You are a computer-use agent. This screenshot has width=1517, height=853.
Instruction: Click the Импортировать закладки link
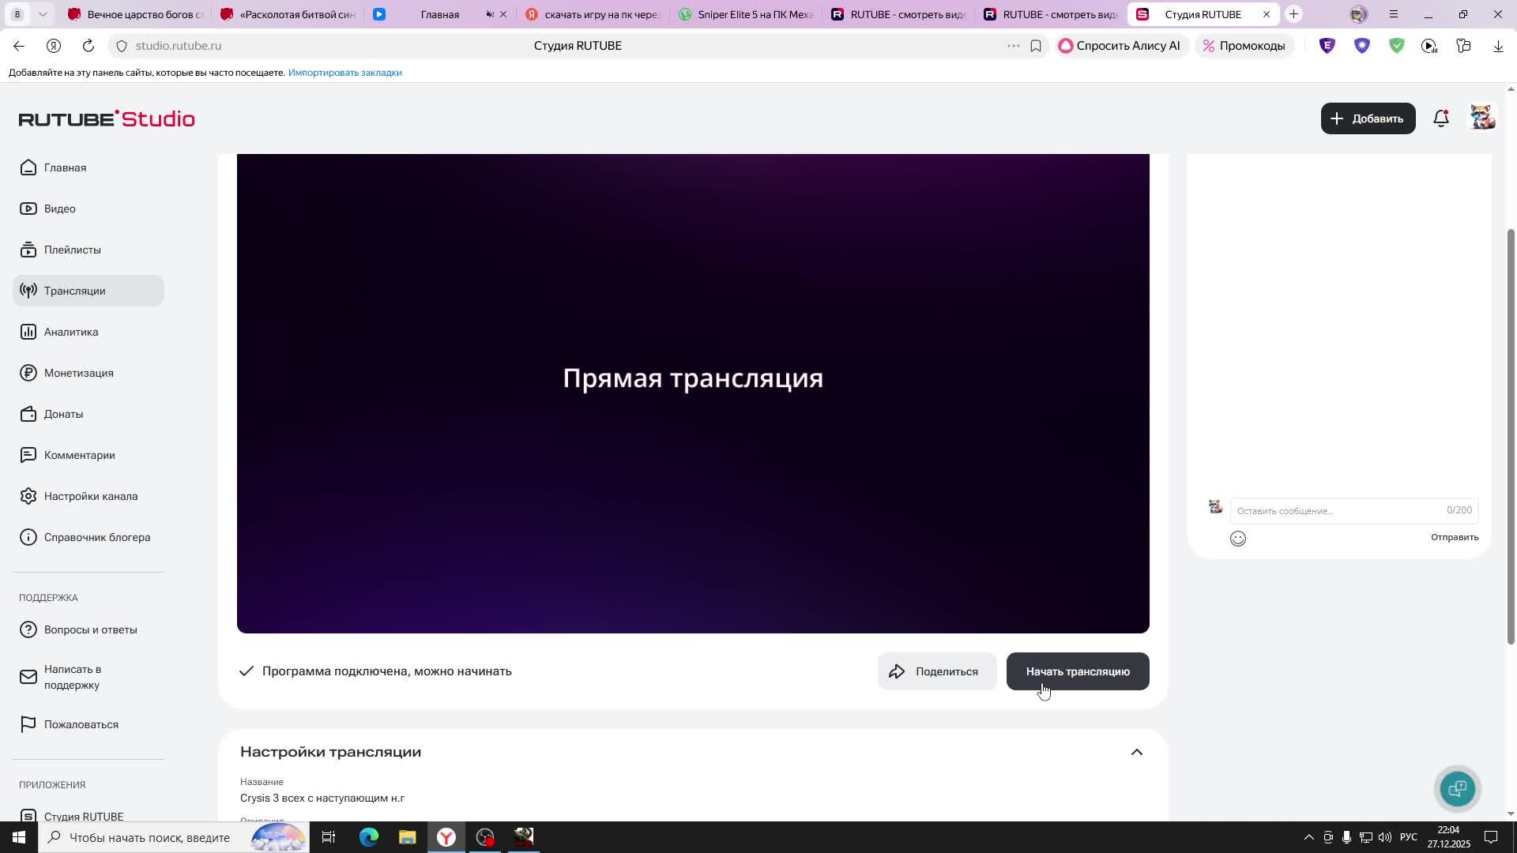tap(344, 73)
